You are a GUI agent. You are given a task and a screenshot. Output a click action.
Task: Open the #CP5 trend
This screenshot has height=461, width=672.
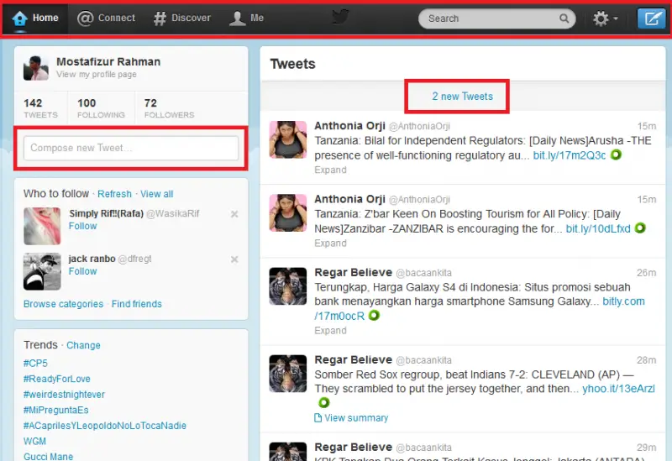pos(35,364)
